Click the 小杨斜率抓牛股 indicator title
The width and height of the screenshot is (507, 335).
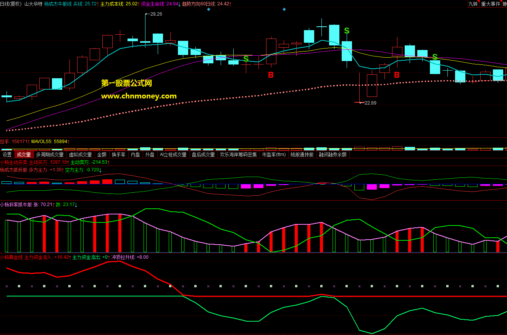click(x=16, y=205)
